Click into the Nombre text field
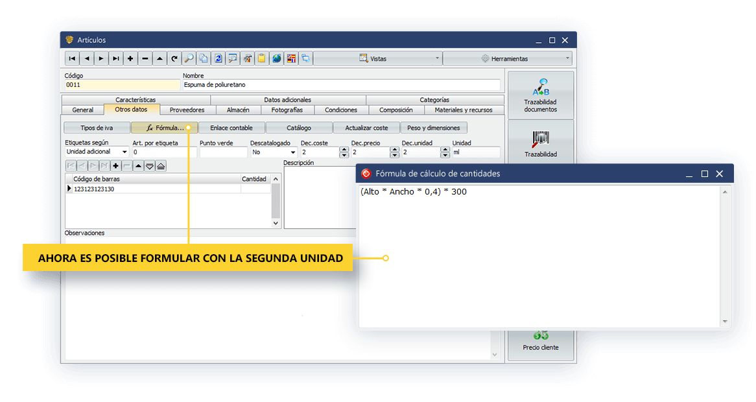The image size is (756, 402). pyautogui.click(x=341, y=85)
